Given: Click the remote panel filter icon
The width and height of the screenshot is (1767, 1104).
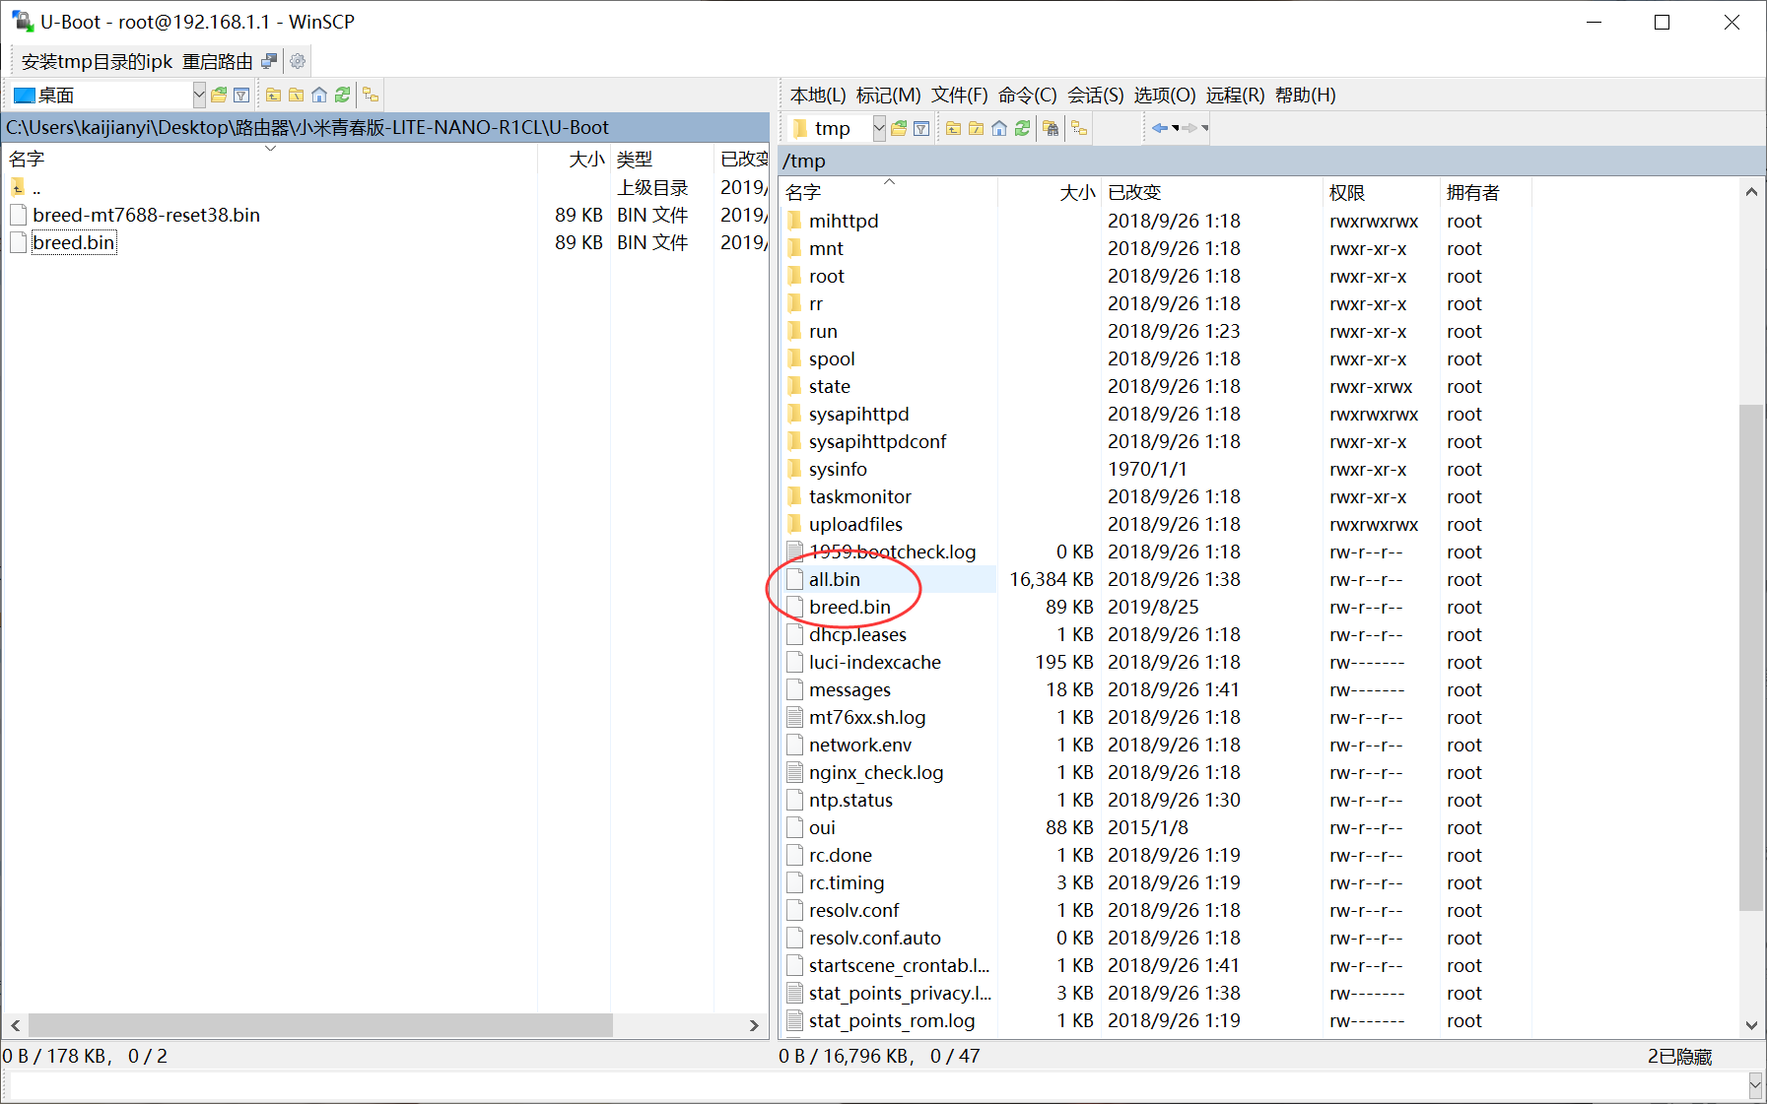Looking at the screenshot, I should click(921, 128).
